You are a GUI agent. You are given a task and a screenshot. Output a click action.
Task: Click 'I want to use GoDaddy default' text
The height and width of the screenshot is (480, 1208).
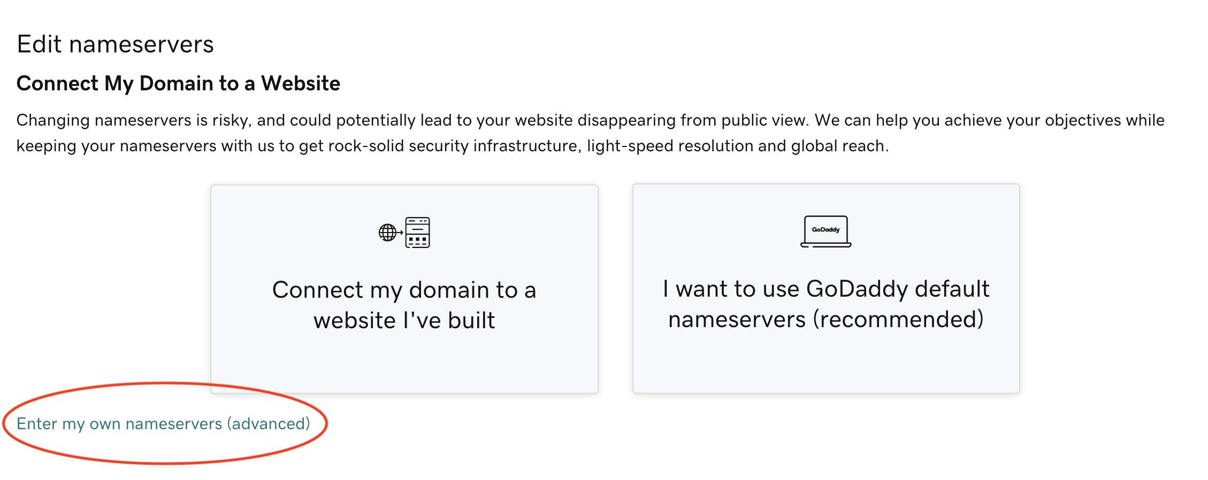pos(826,289)
